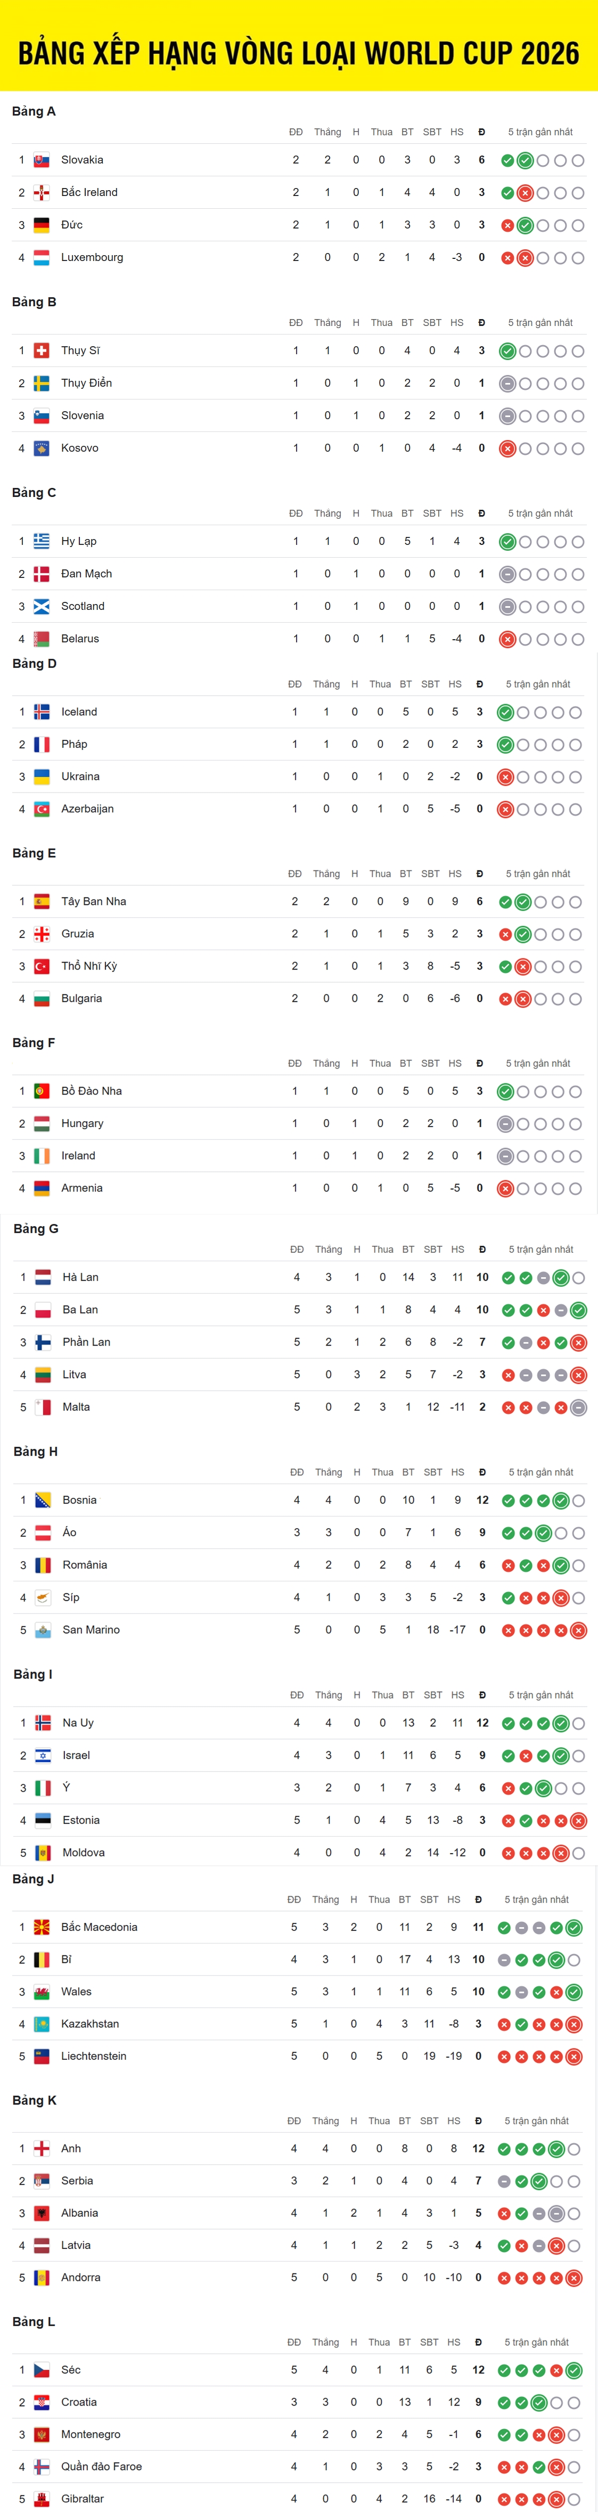Click the Spain (Tây Ban Nha) flag icon

coord(42,901)
